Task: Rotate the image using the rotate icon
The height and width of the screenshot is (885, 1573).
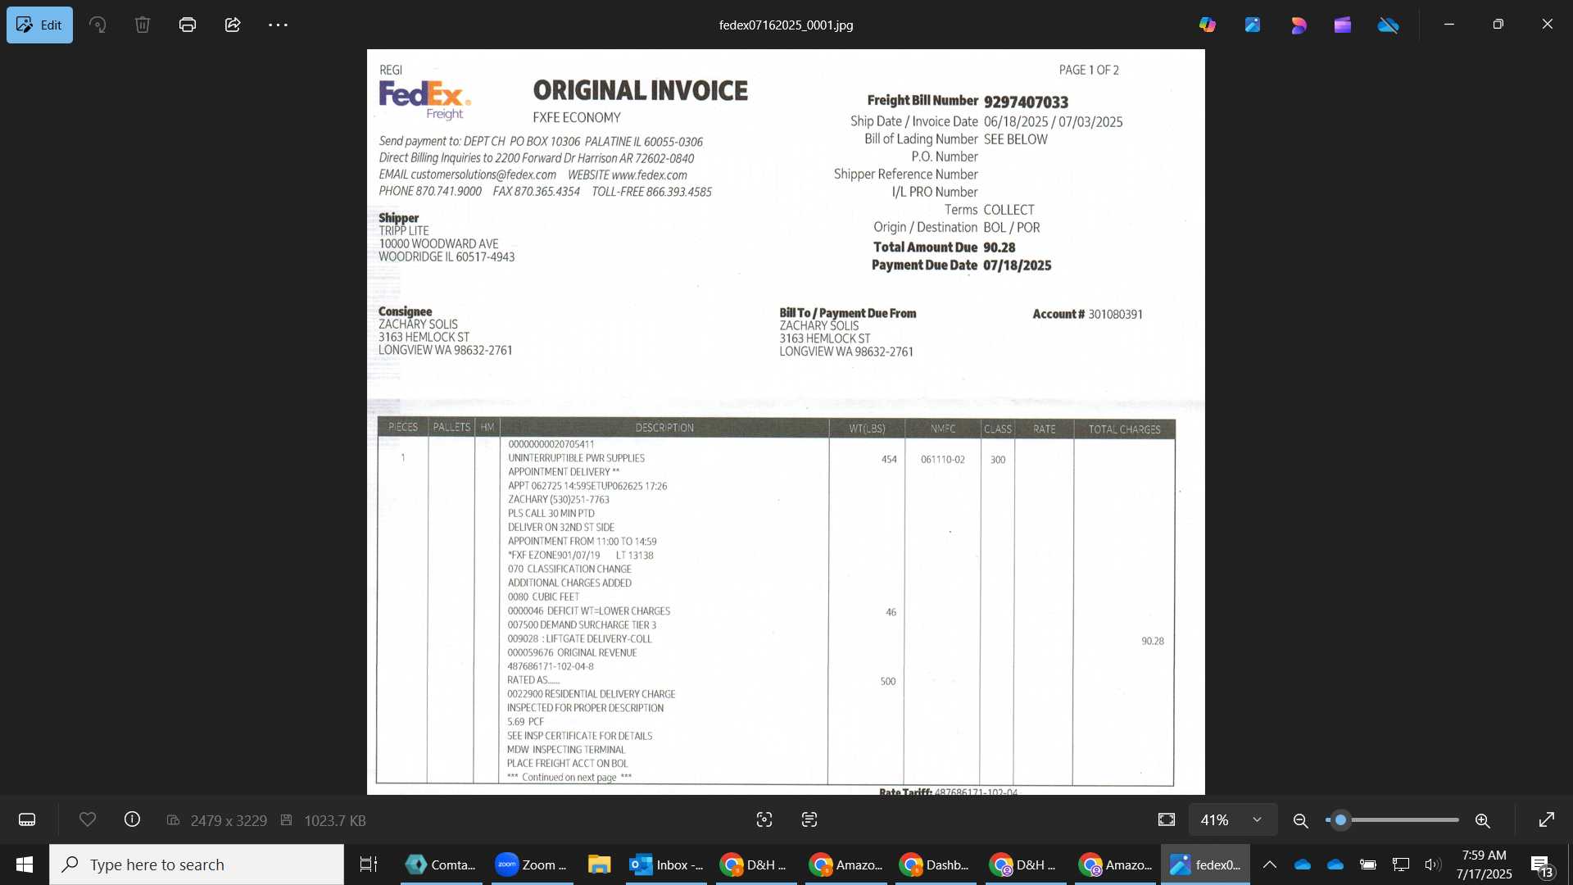Action: 97,25
